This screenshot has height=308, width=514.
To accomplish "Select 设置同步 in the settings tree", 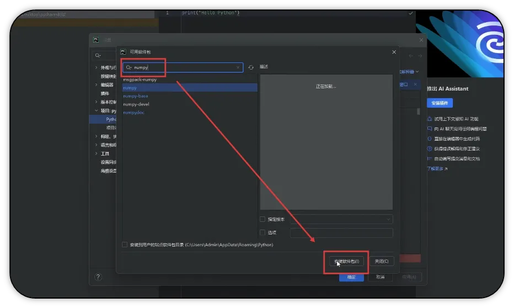I will [x=109, y=162].
